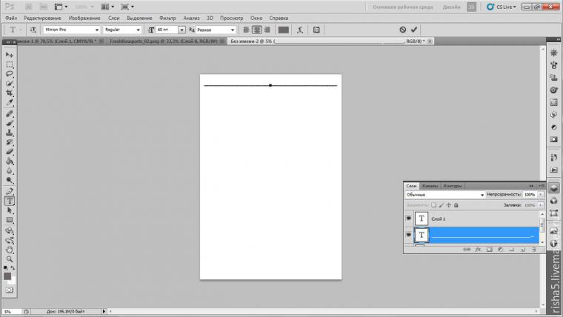Select the Paint Bucket tool
The height and width of the screenshot is (317, 563).
[x=10, y=161]
